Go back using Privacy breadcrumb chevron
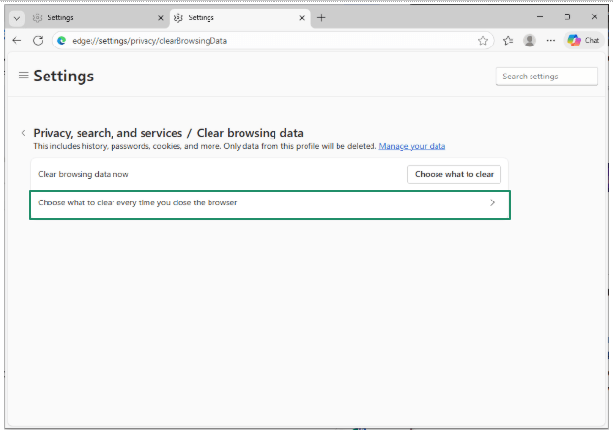The height and width of the screenshot is (433, 613). tap(23, 133)
